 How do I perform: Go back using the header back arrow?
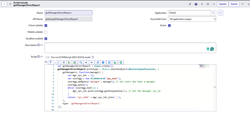(4, 4)
